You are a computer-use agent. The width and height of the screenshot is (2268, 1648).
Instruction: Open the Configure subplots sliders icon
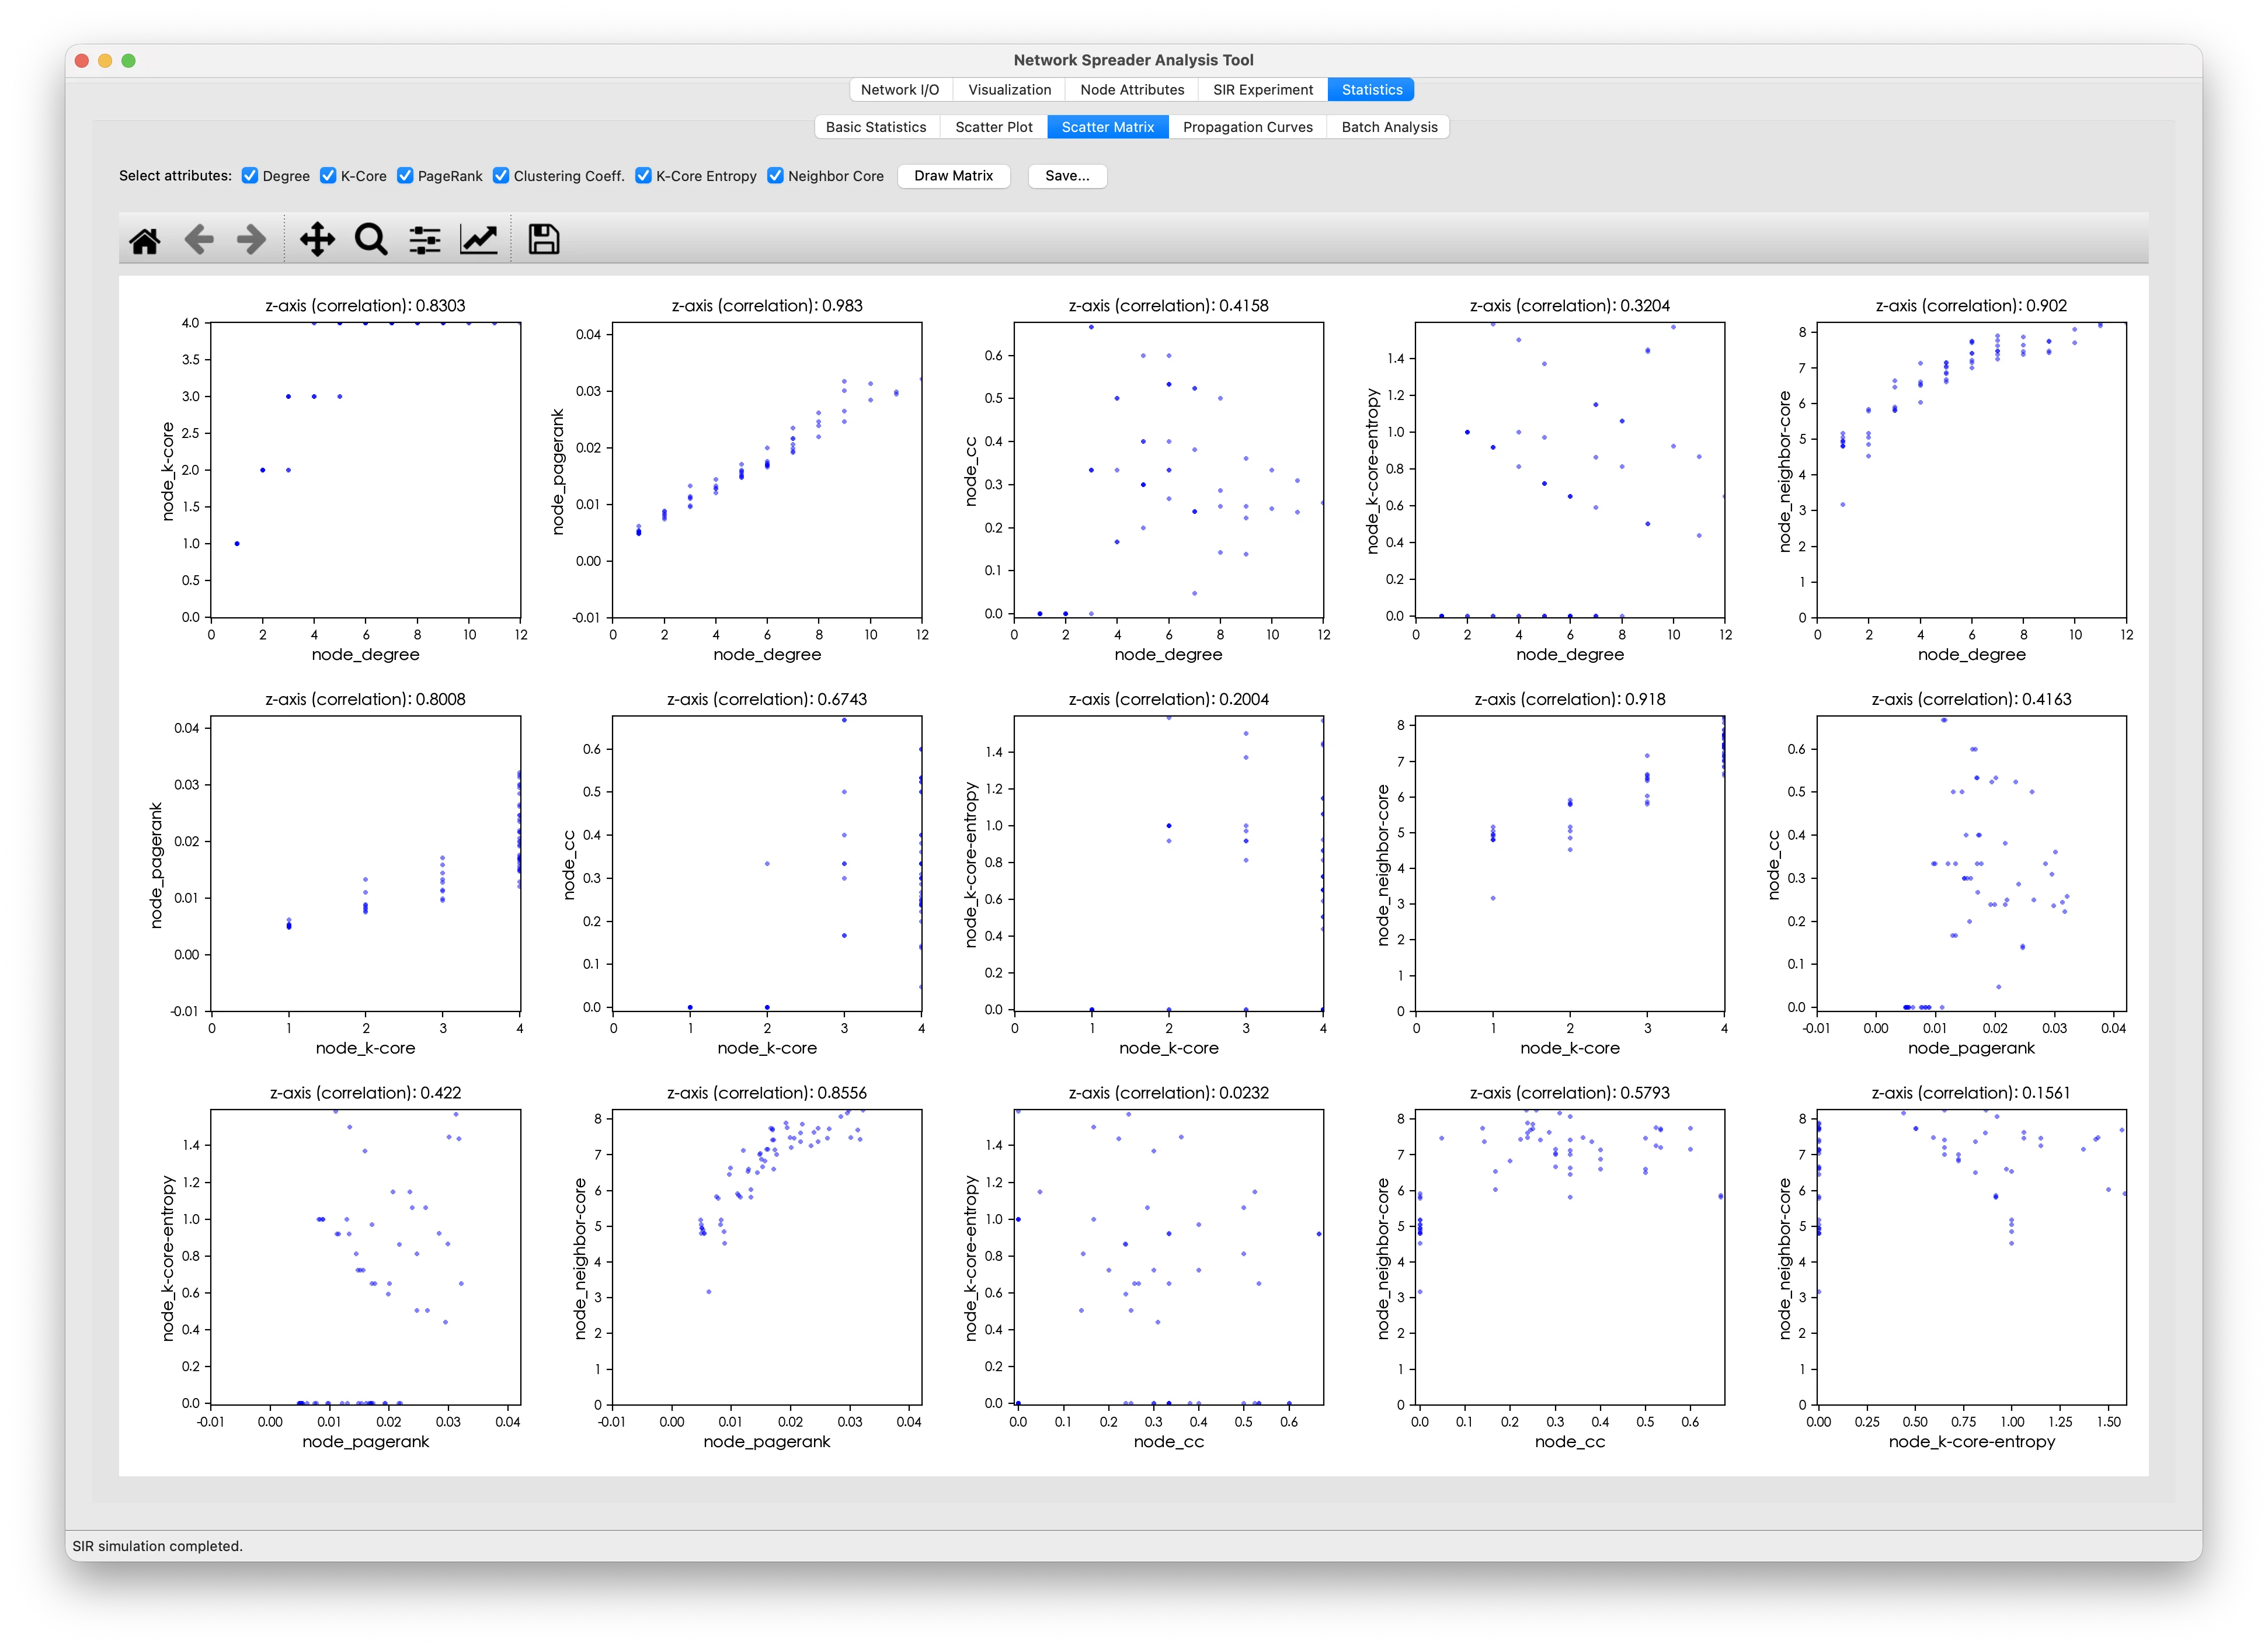425,240
